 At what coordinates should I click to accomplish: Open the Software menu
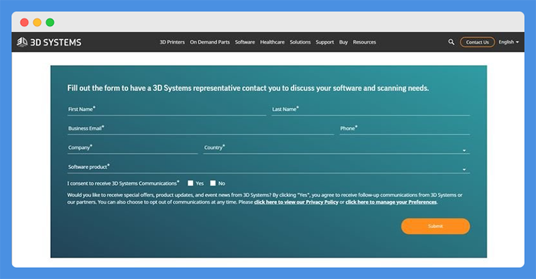pos(245,42)
